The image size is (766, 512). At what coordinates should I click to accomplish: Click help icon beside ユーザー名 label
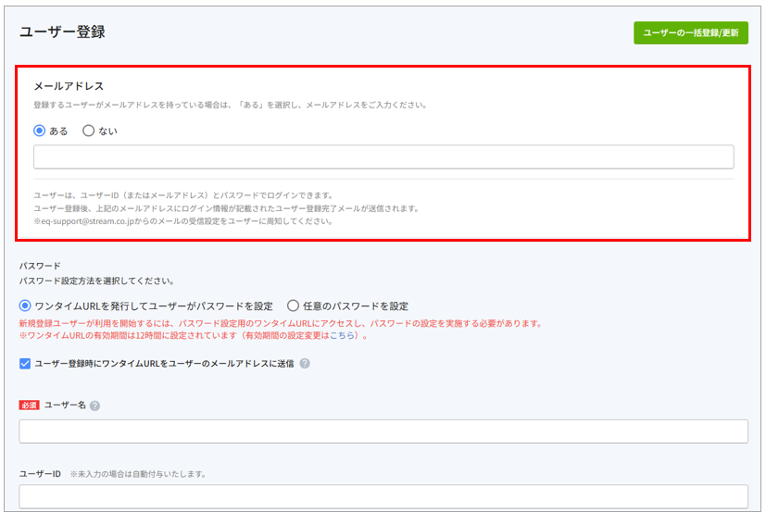pyautogui.click(x=95, y=406)
